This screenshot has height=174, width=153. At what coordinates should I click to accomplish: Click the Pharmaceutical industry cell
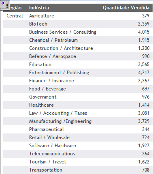47,129
